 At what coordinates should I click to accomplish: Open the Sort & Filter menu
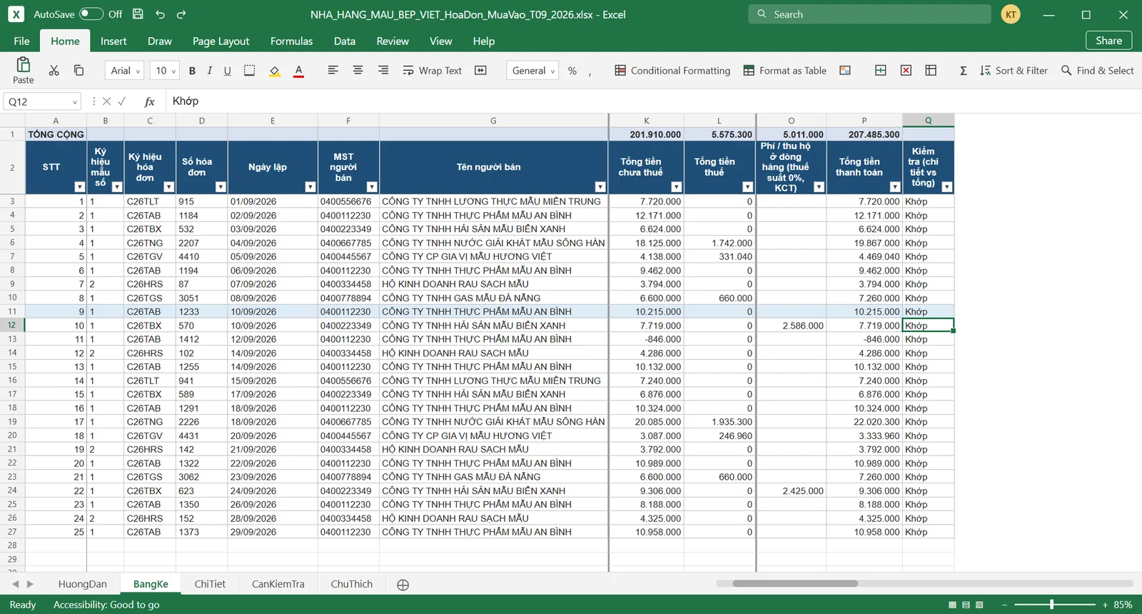pyautogui.click(x=1014, y=71)
